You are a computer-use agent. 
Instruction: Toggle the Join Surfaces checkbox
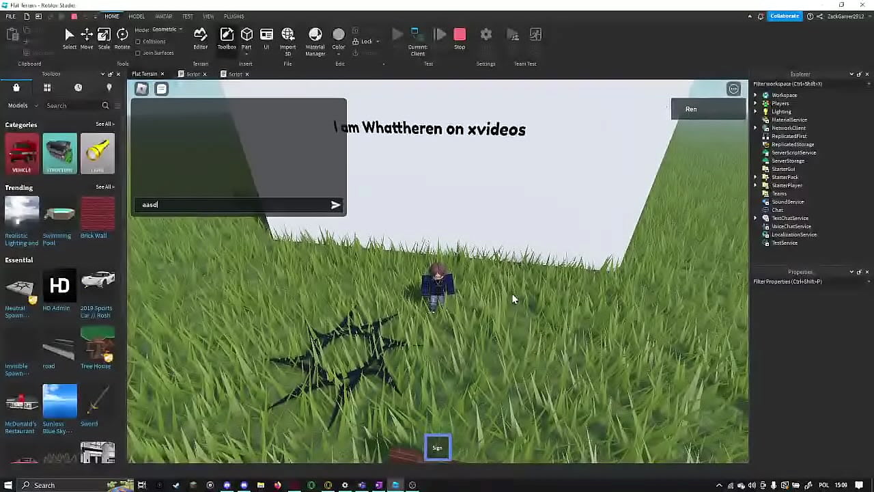click(x=138, y=53)
